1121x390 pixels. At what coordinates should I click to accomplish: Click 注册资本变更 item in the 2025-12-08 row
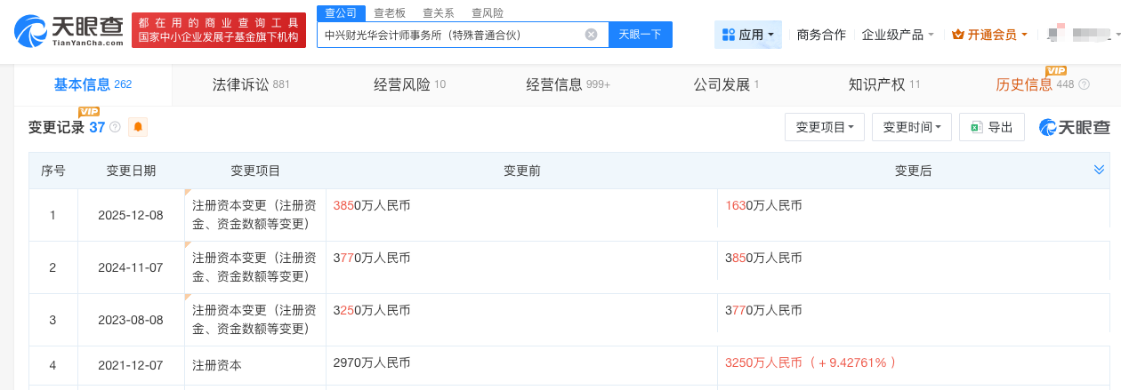[x=254, y=214]
